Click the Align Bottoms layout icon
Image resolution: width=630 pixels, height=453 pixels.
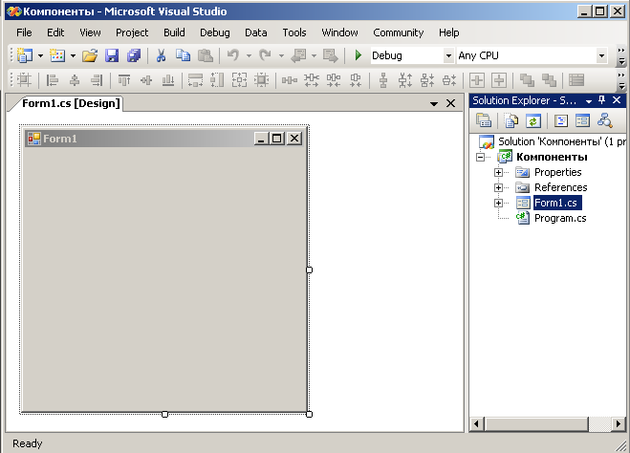[x=168, y=80]
